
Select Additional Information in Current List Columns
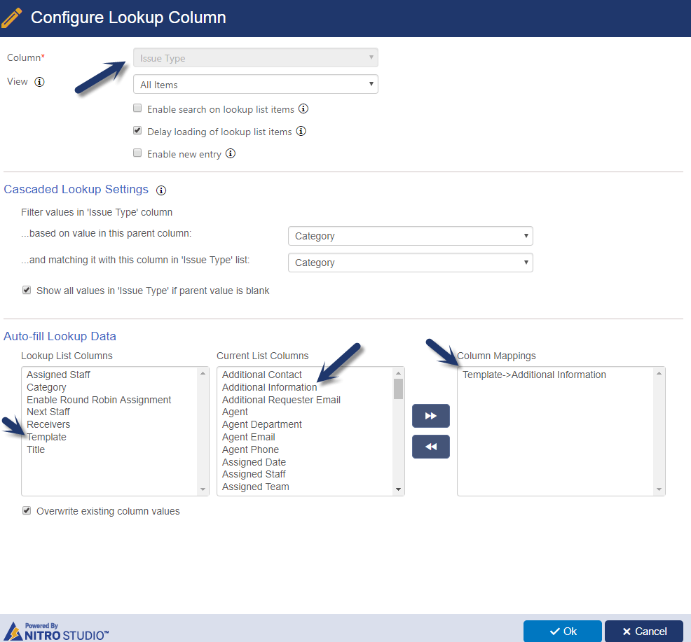point(269,387)
